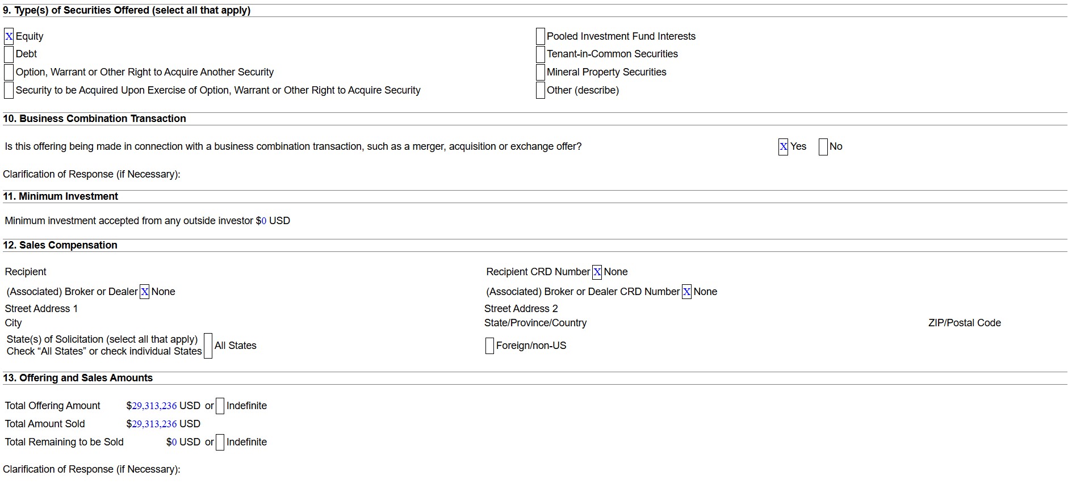
Task: Toggle Broker or Dealer CRD Number None checkbox
Action: 686,292
